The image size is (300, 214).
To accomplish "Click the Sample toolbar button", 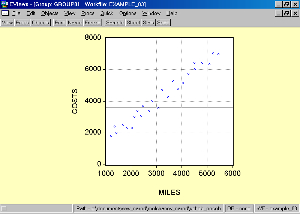I will [x=115, y=22].
